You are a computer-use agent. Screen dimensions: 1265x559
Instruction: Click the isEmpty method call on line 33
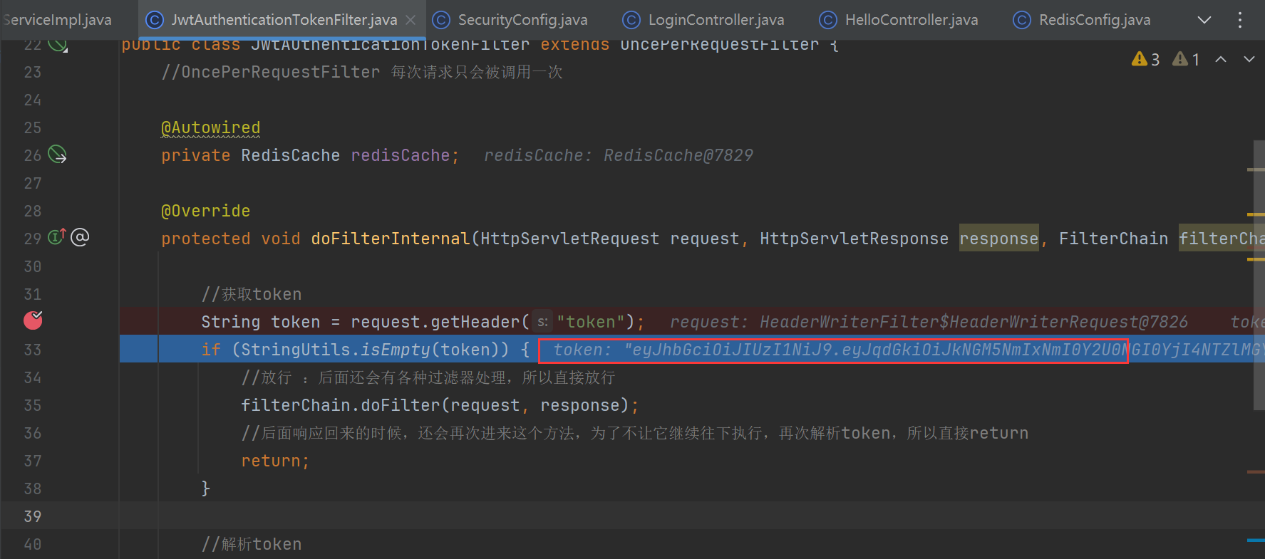coord(395,350)
